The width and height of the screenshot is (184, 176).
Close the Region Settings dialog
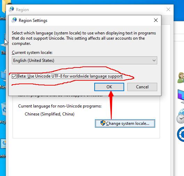pyautogui.click(x=156, y=20)
